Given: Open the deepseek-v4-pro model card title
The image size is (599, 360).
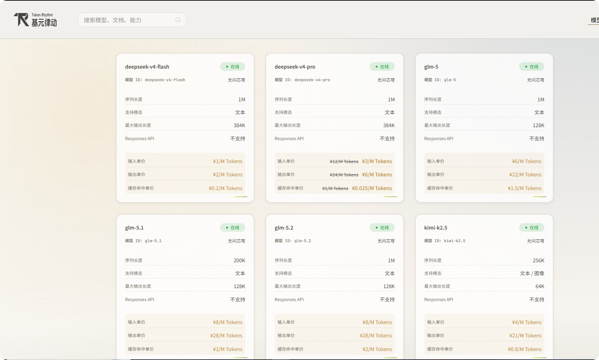Looking at the screenshot, I should [295, 67].
